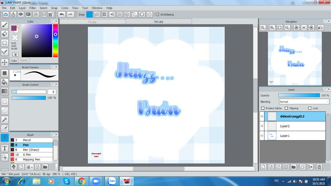
Task: Select the rectangular Select tool
Action: 5,102
